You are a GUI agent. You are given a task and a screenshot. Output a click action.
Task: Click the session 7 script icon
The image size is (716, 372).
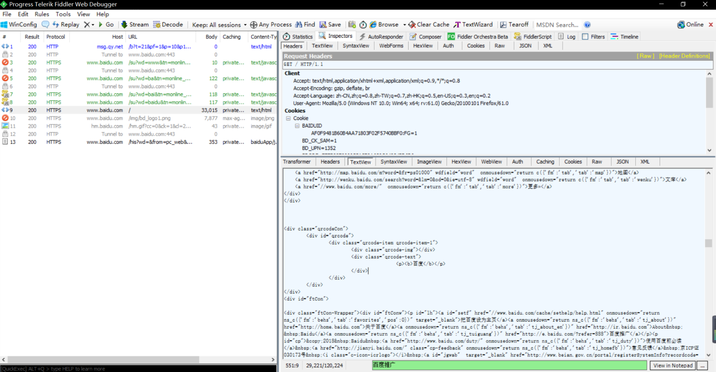5,94
